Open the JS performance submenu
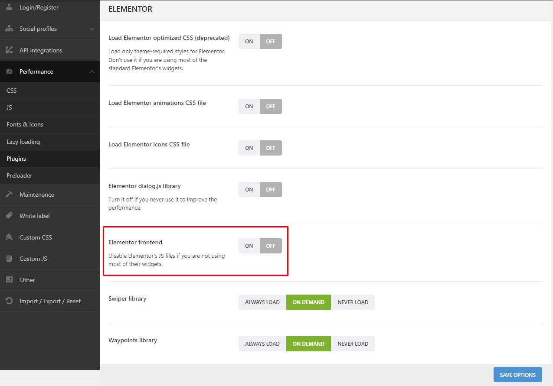This screenshot has height=386, width=553. click(x=50, y=107)
